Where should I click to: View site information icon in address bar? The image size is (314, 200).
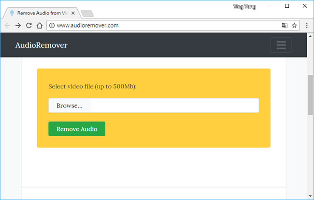click(x=52, y=26)
